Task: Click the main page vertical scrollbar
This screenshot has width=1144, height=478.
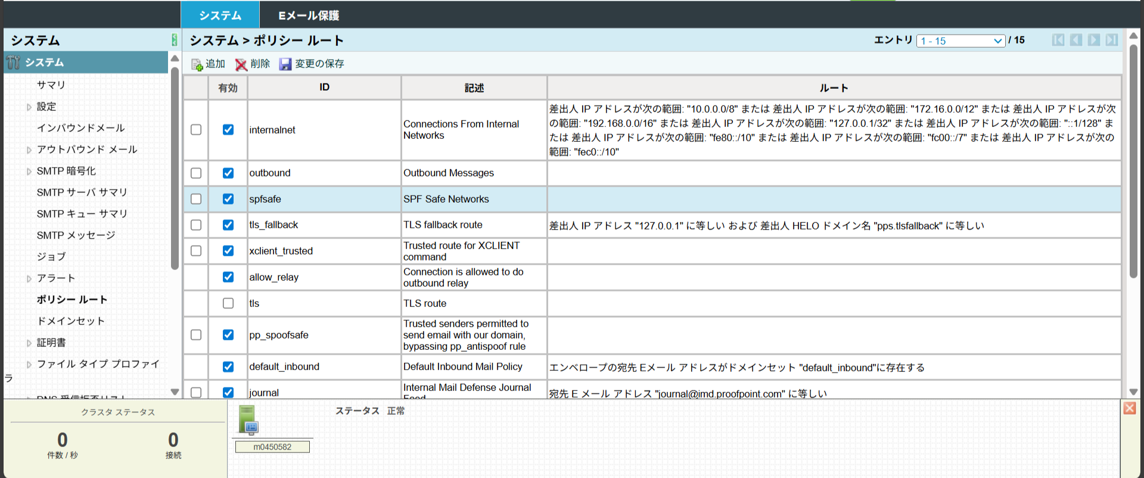Action: tap(1133, 161)
